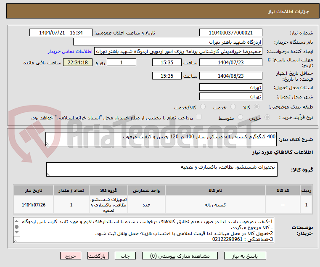Click the announcement date field 1404/07/21 - 15:34
Image resolution: width=320 pixels, height=267 pixels.
click(x=61, y=33)
